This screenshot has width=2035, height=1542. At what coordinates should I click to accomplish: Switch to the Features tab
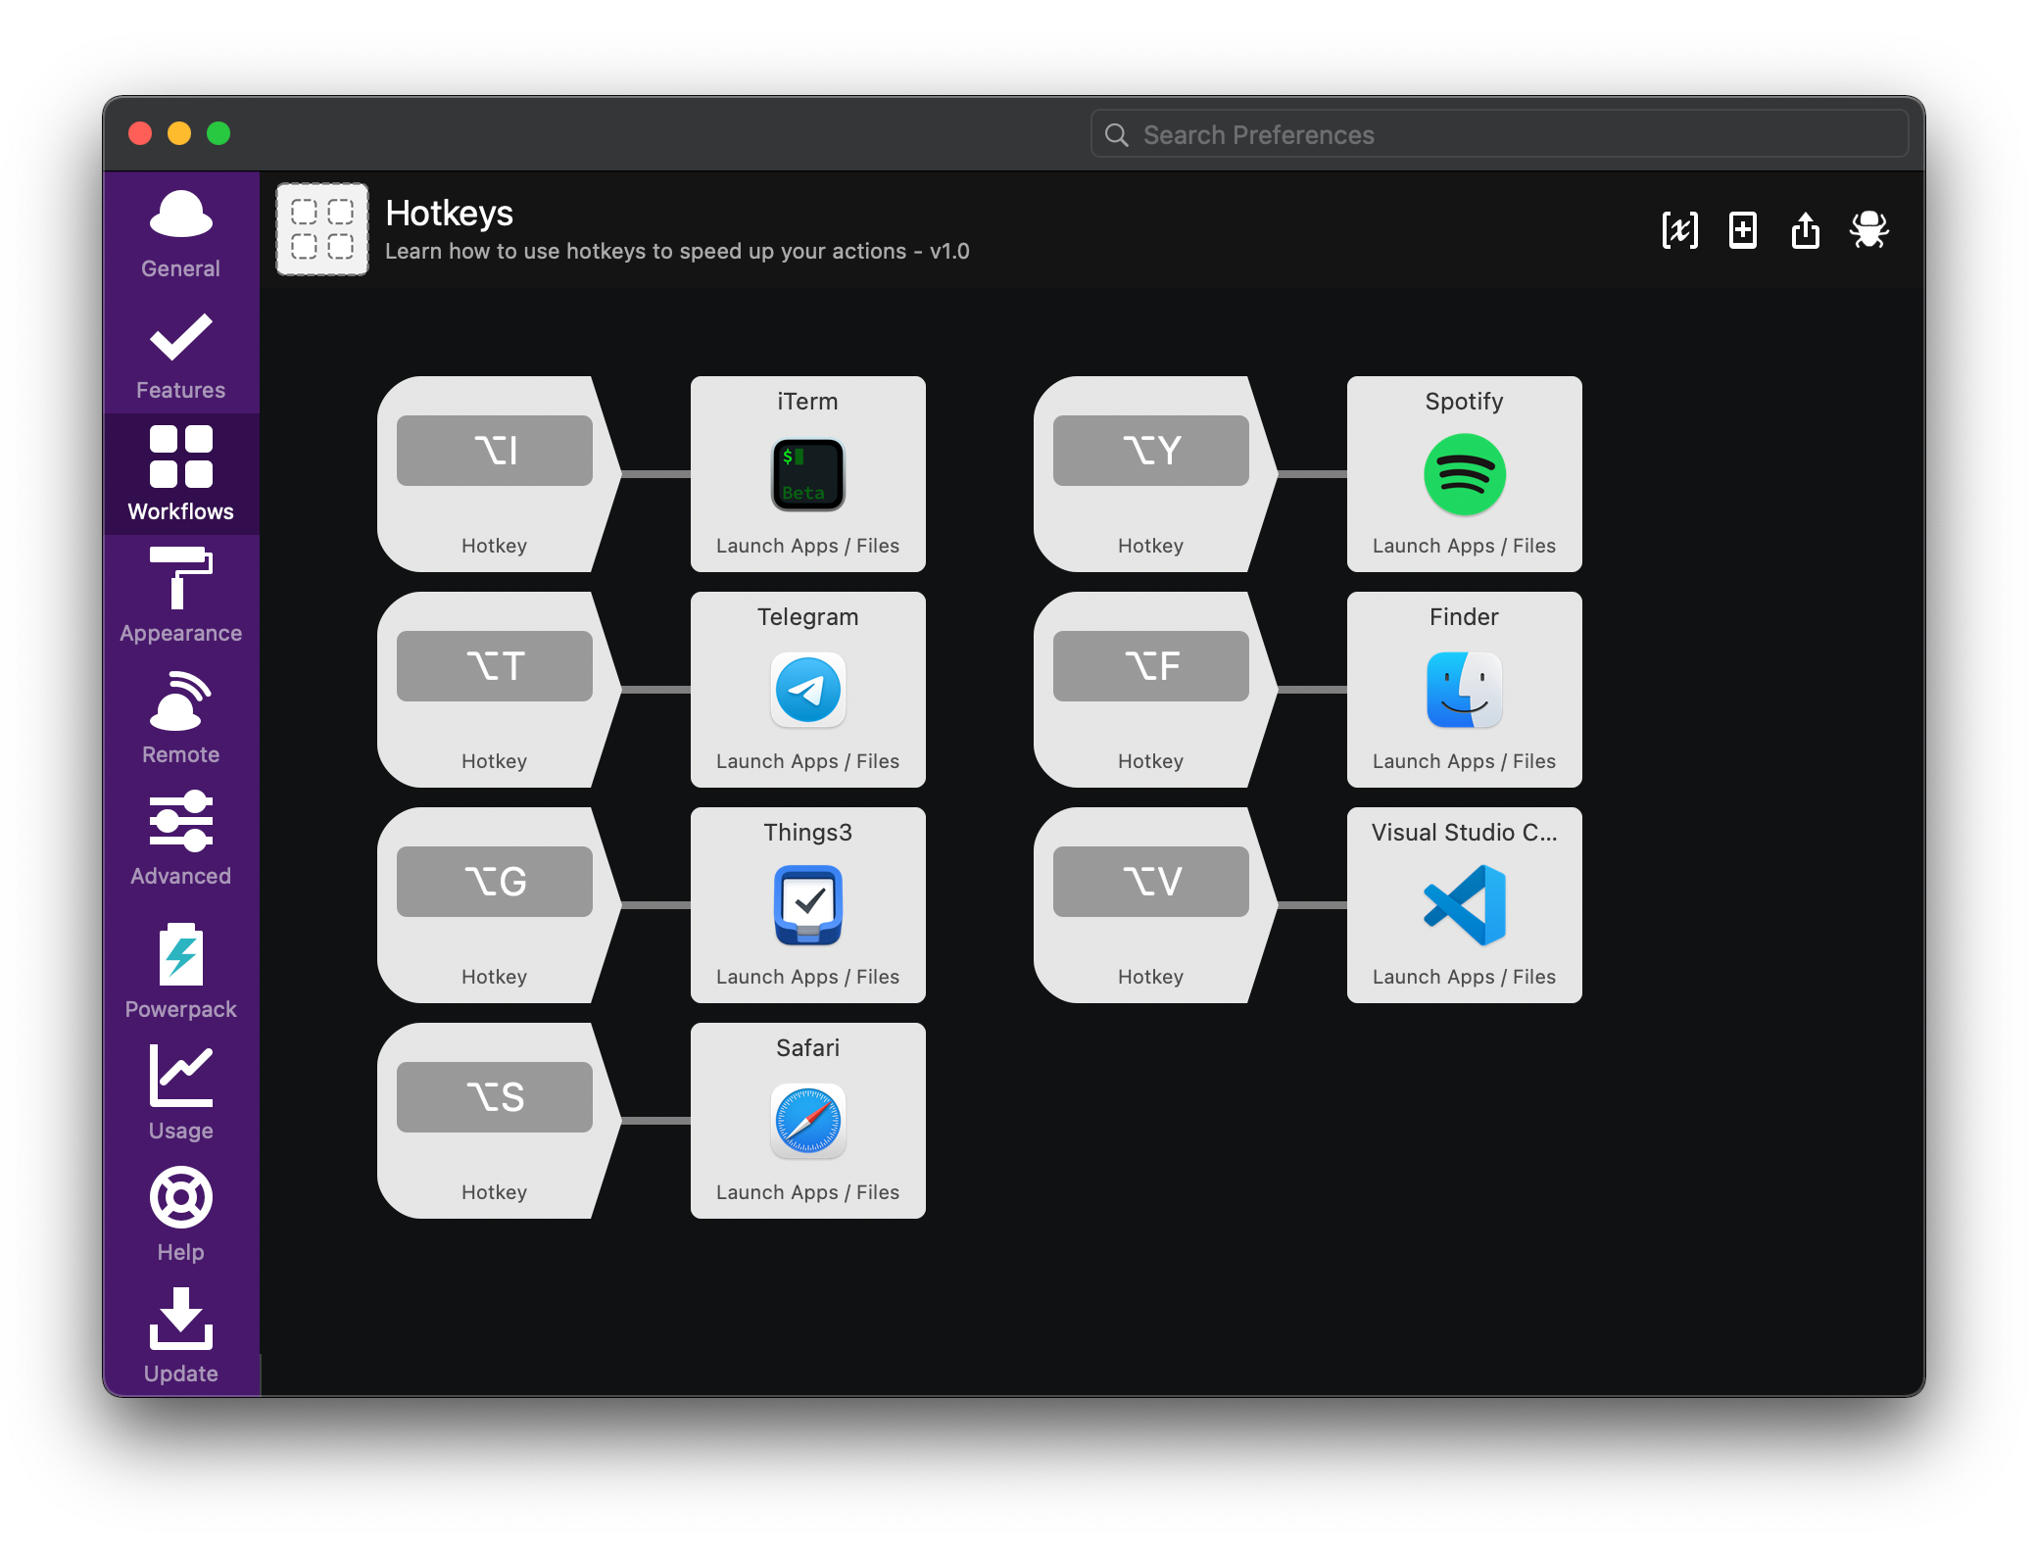[x=180, y=357]
